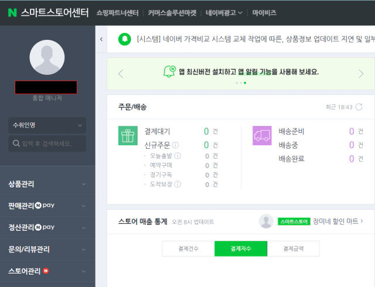375x287 pixels.
Task: Click the profile avatar in the sidebar
Action: (47, 57)
